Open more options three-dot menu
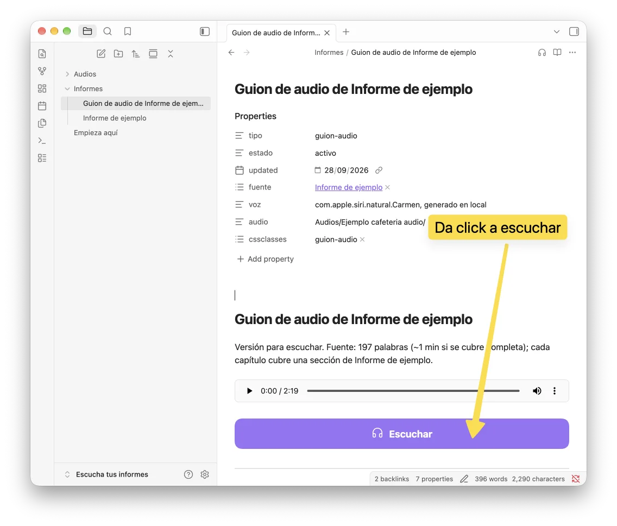 572,52
